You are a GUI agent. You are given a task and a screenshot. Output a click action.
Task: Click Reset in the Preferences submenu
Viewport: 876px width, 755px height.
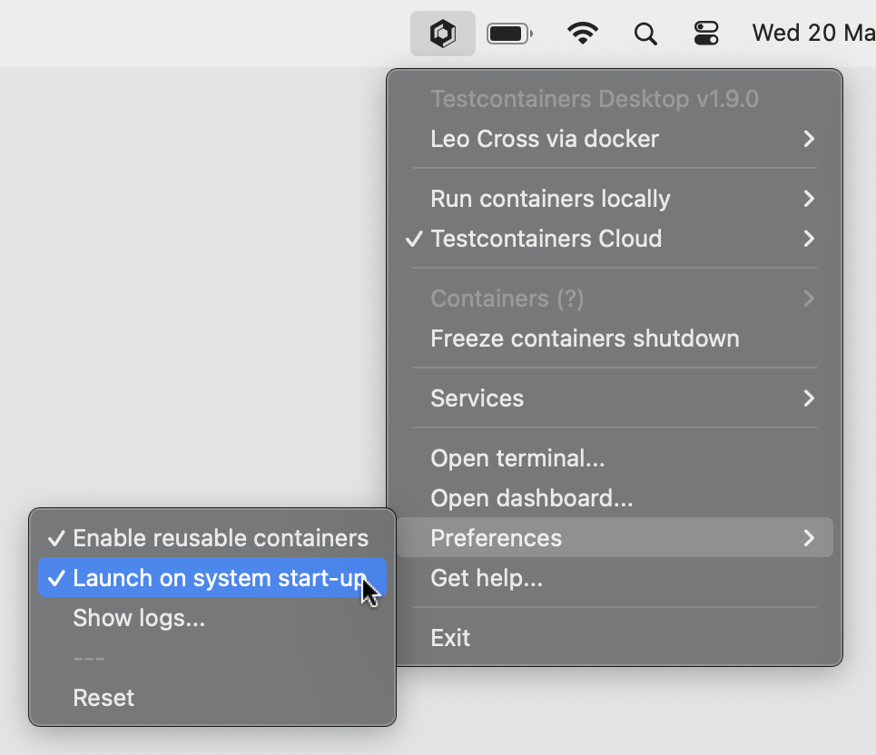[x=103, y=697]
